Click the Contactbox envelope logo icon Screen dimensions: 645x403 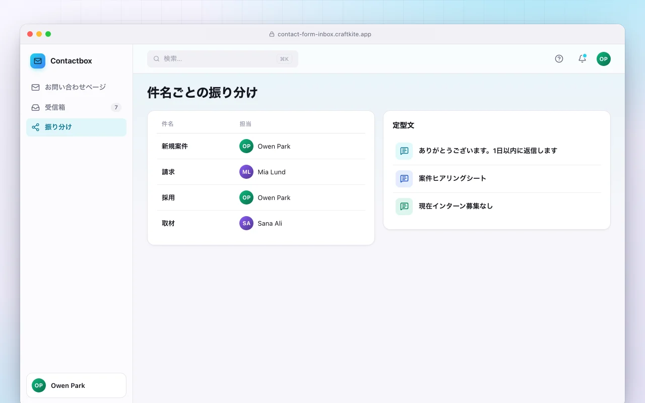pos(38,61)
